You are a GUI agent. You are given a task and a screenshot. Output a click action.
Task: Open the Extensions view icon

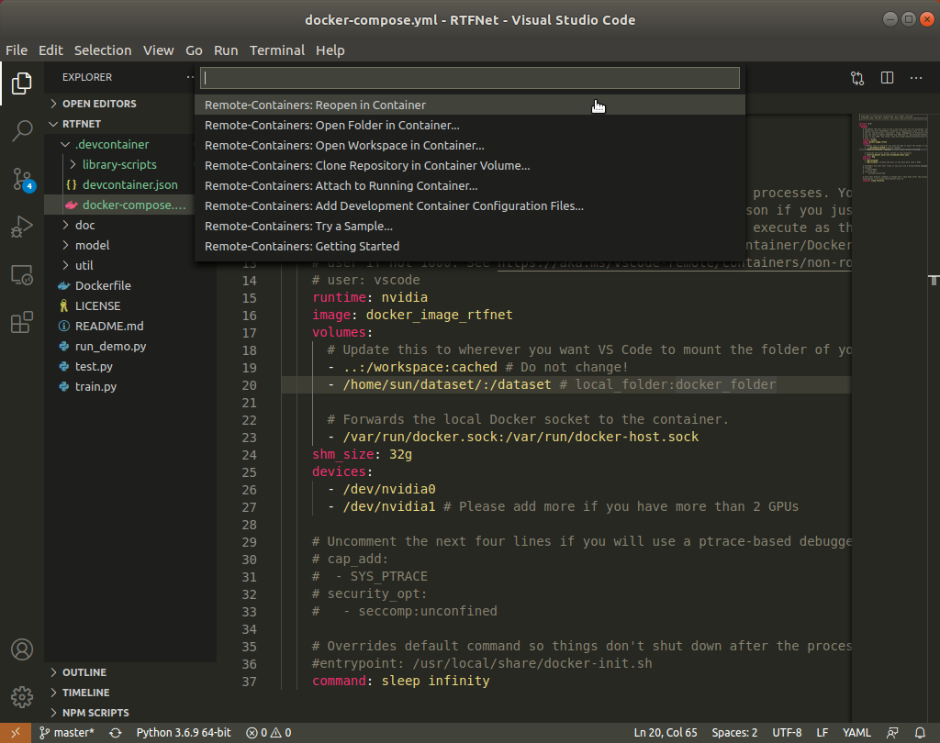pyautogui.click(x=22, y=322)
